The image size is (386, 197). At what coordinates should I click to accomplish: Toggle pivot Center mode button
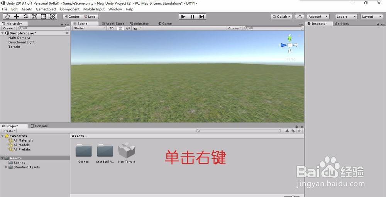click(72, 17)
